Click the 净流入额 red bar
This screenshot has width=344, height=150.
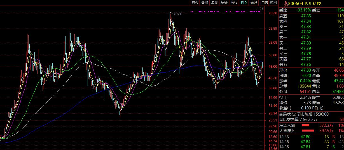tap(305, 125)
